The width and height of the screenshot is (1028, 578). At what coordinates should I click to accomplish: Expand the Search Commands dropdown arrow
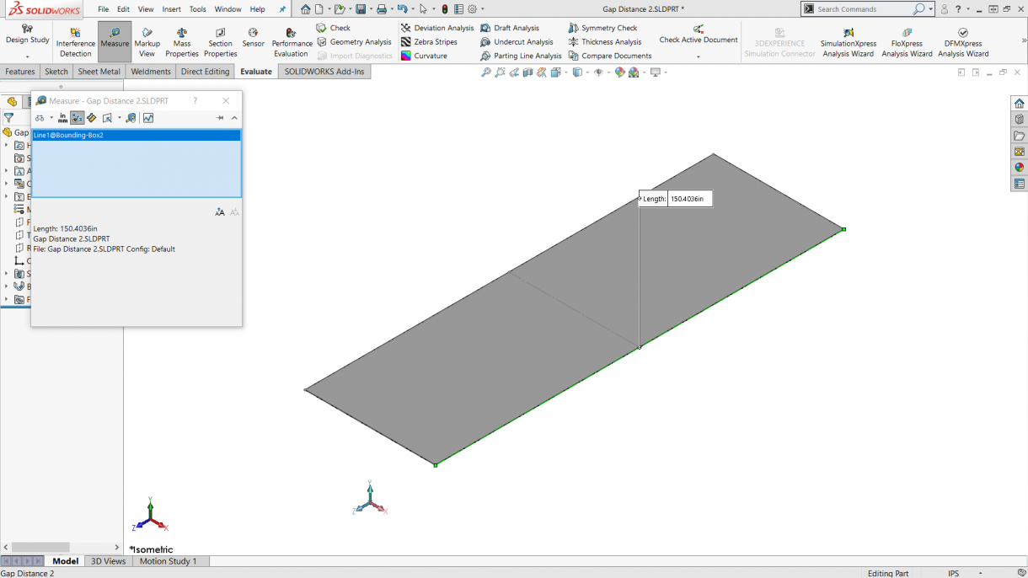tap(931, 9)
